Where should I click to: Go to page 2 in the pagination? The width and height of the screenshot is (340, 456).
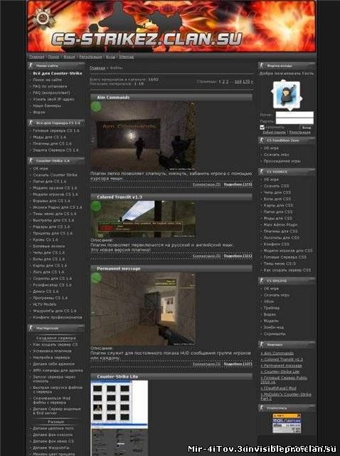pyautogui.click(x=223, y=82)
